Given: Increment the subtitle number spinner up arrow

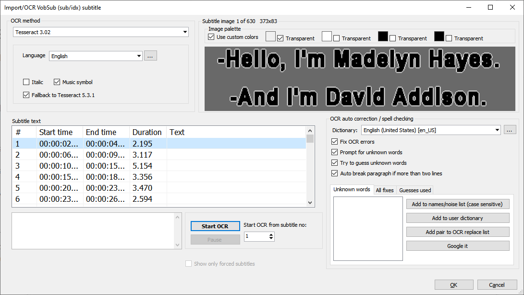Looking at the screenshot, I should point(270,234).
